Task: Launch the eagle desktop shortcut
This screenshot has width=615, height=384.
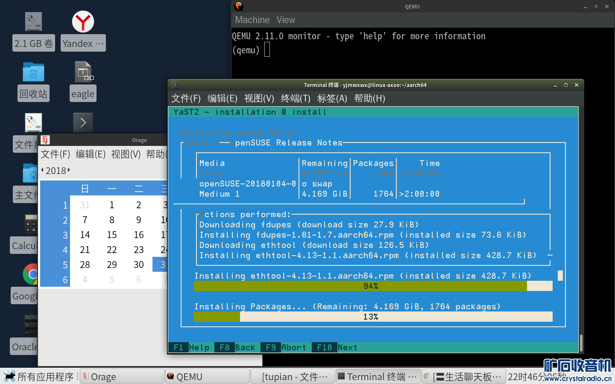Action: 83,73
